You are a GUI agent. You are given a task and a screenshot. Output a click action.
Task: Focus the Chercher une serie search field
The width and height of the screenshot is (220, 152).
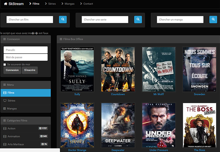click(105, 20)
